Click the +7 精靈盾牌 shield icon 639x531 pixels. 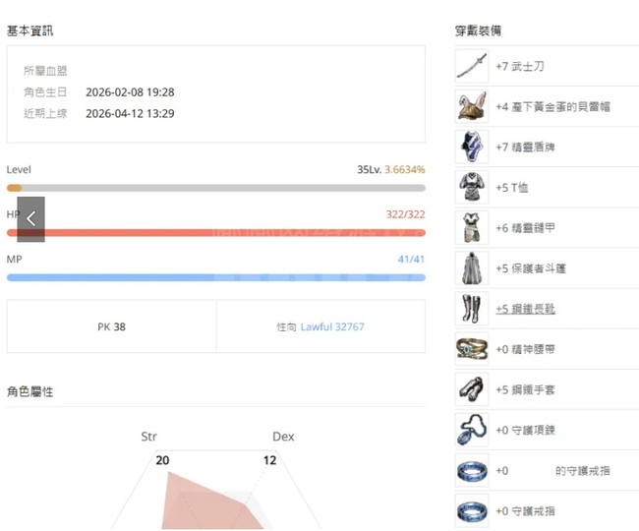coord(472,147)
